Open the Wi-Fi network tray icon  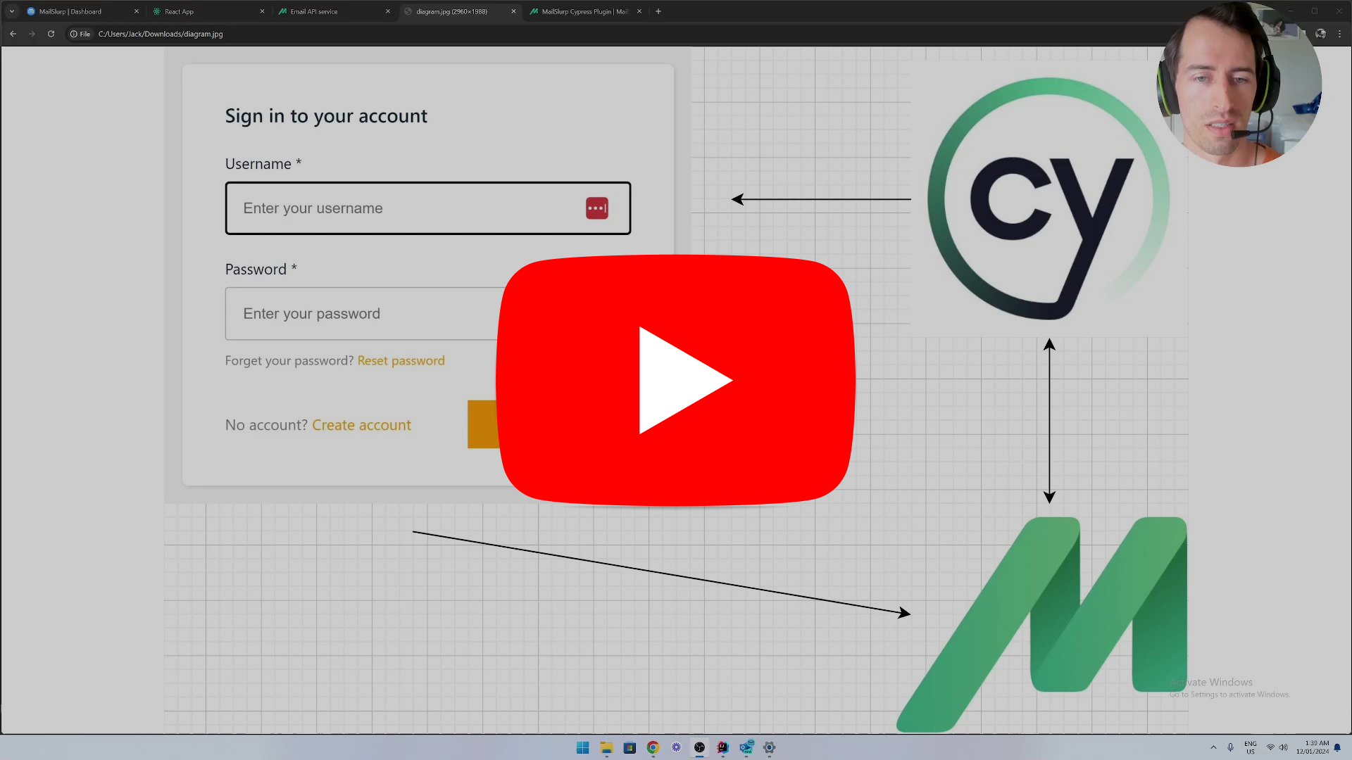[1270, 748]
